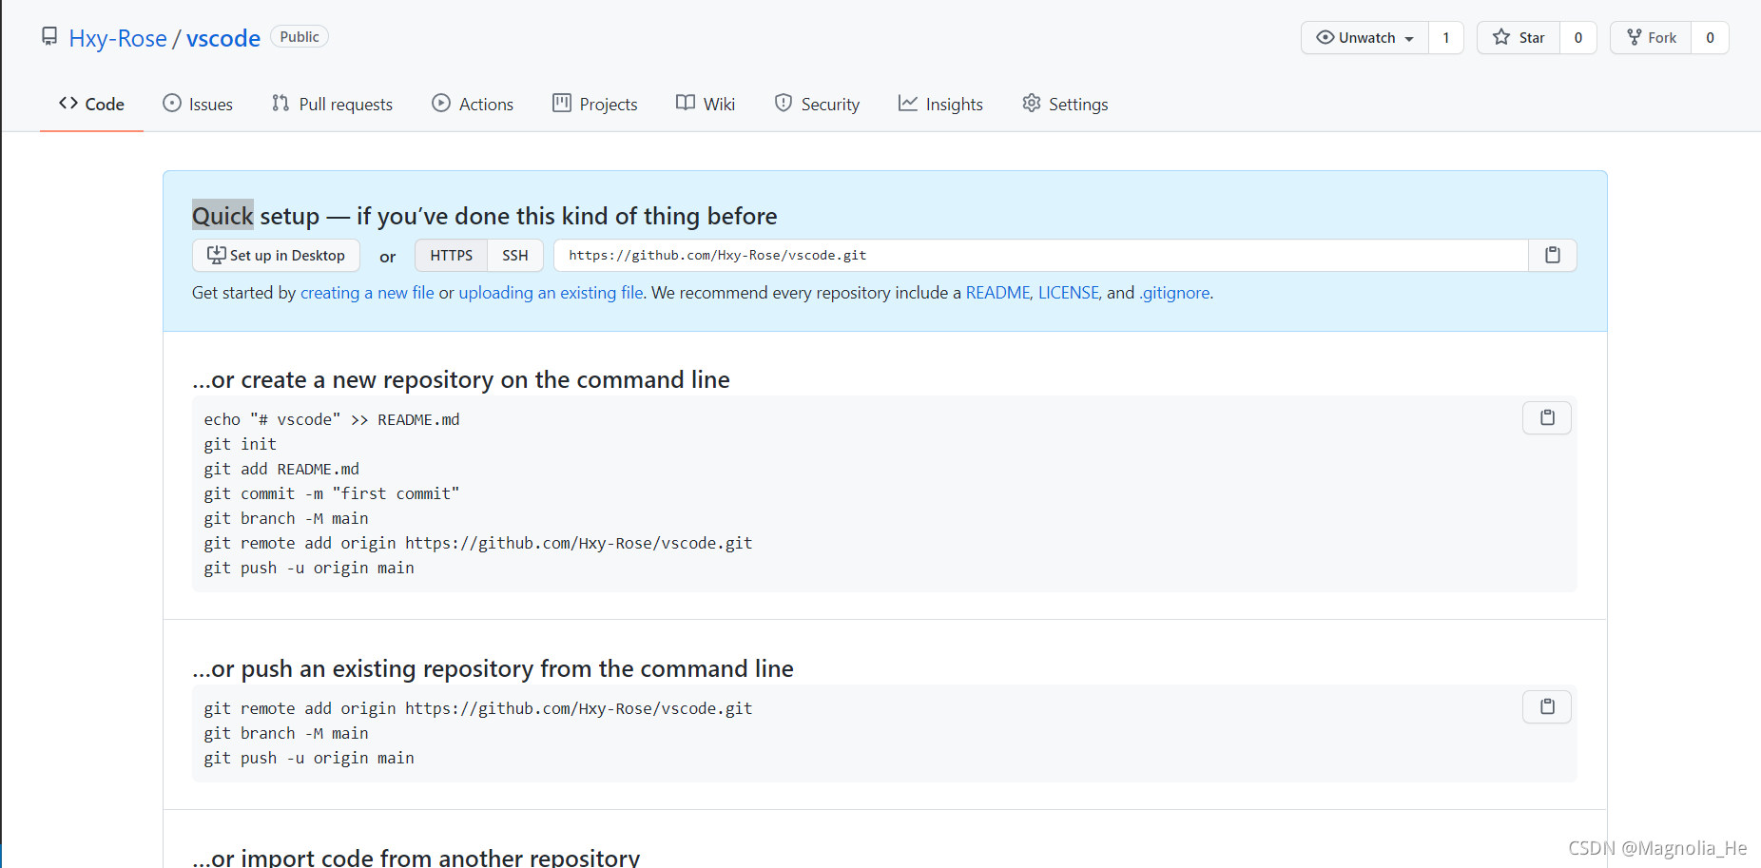Image resolution: width=1761 pixels, height=868 pixels.
Task: Open the Pull requests tab
Action: coord(332,104)
